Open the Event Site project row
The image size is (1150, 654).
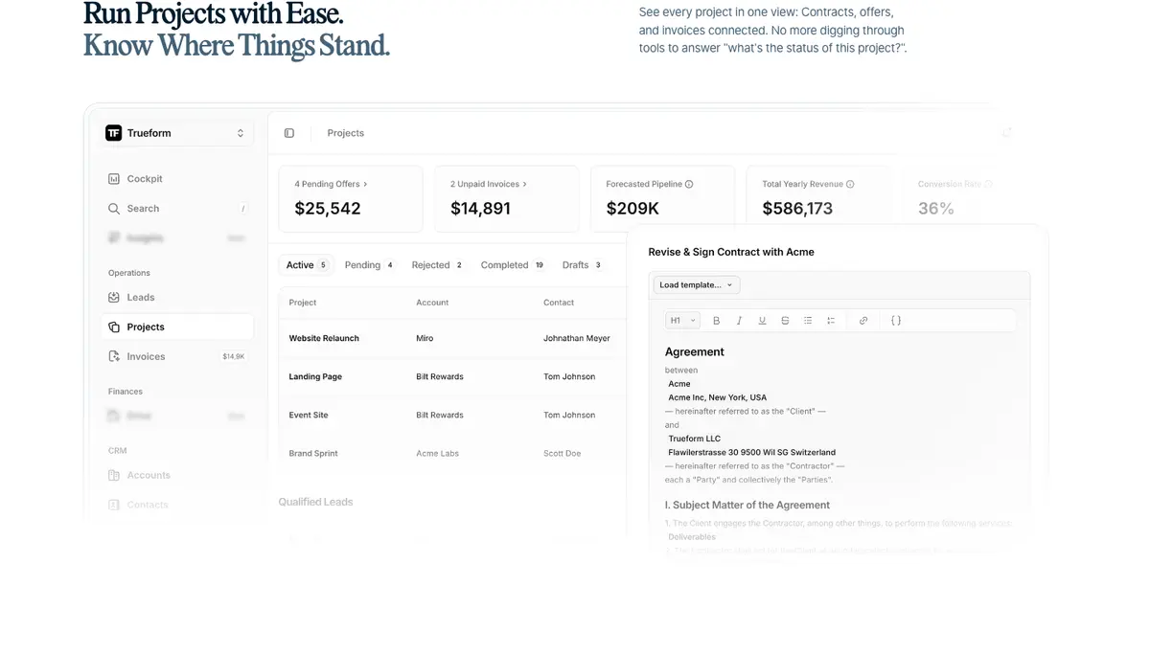[x=452, y=416]
